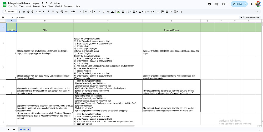Increase decimal places button
Image resolution: width=263 pixels, height=132 pixels.
coord(62,12)
